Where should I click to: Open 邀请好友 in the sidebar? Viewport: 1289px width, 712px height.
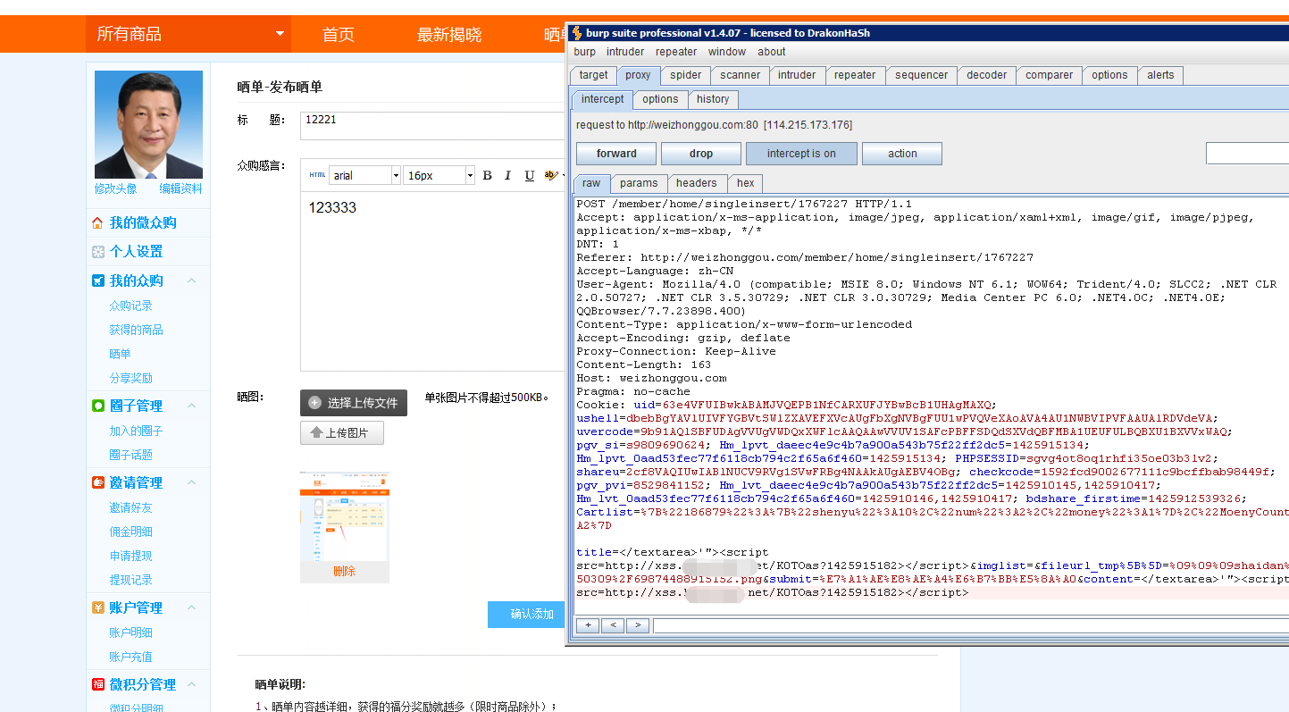click(x=131, y=507)
